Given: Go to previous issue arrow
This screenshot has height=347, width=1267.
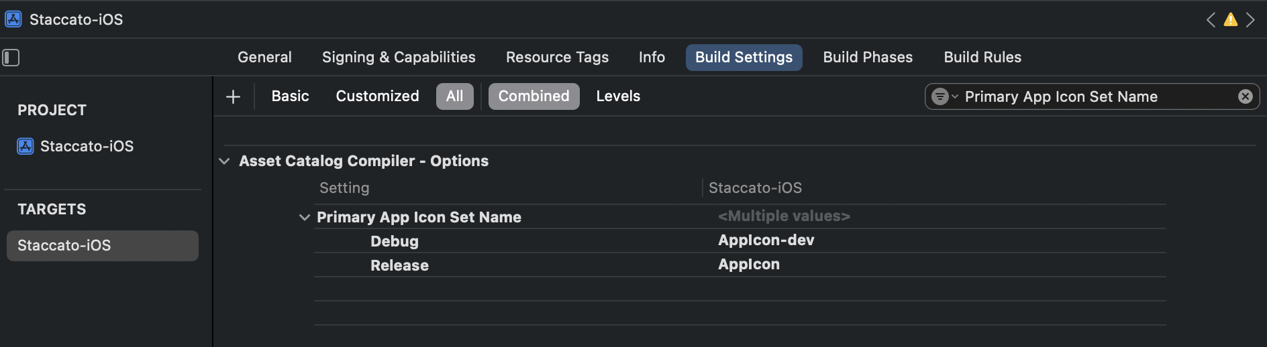Looking at the screenshot, I should coord(1211,19).
